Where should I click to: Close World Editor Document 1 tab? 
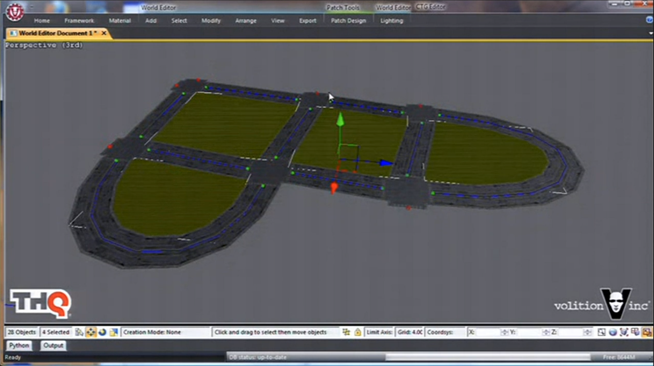tap(104, 33)
